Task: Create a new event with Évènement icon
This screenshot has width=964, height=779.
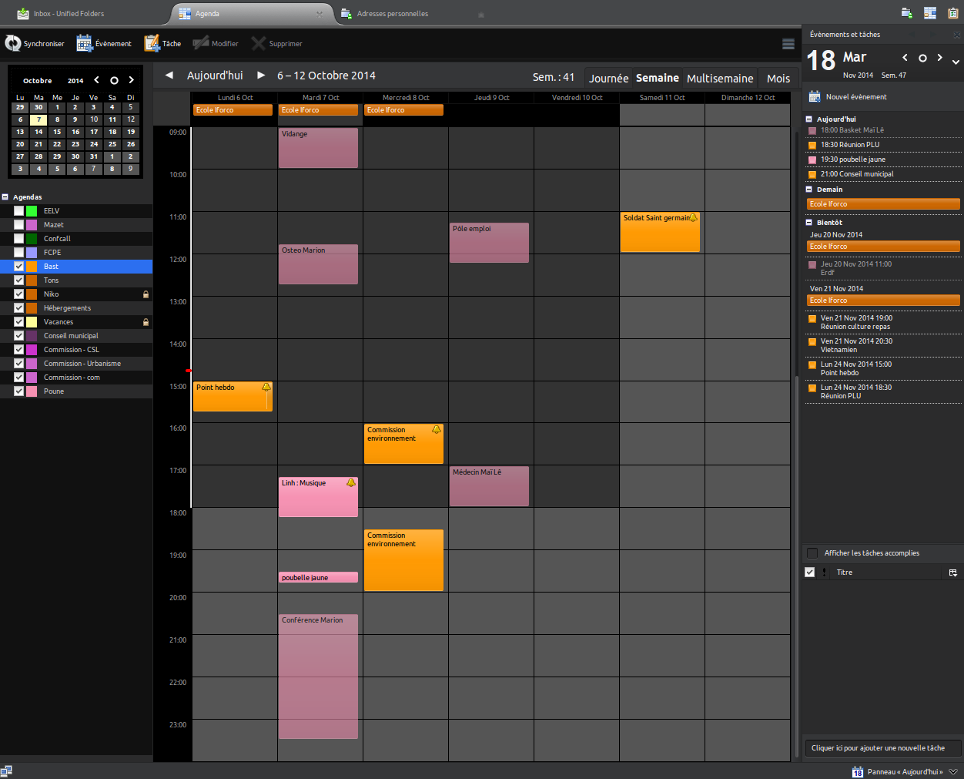Action: pyautogui.click(x=85, y=44)
